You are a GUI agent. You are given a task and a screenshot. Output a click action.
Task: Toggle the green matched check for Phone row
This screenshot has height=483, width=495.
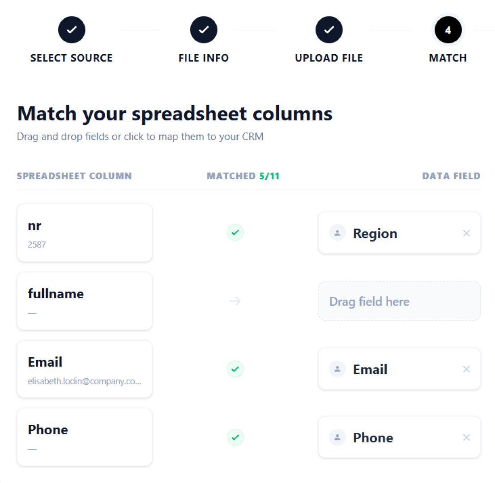tap(235, 437)
